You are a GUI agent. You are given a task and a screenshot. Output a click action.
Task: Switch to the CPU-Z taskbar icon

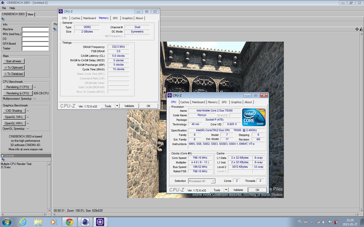pyautogui.click(x=100, y=222)
